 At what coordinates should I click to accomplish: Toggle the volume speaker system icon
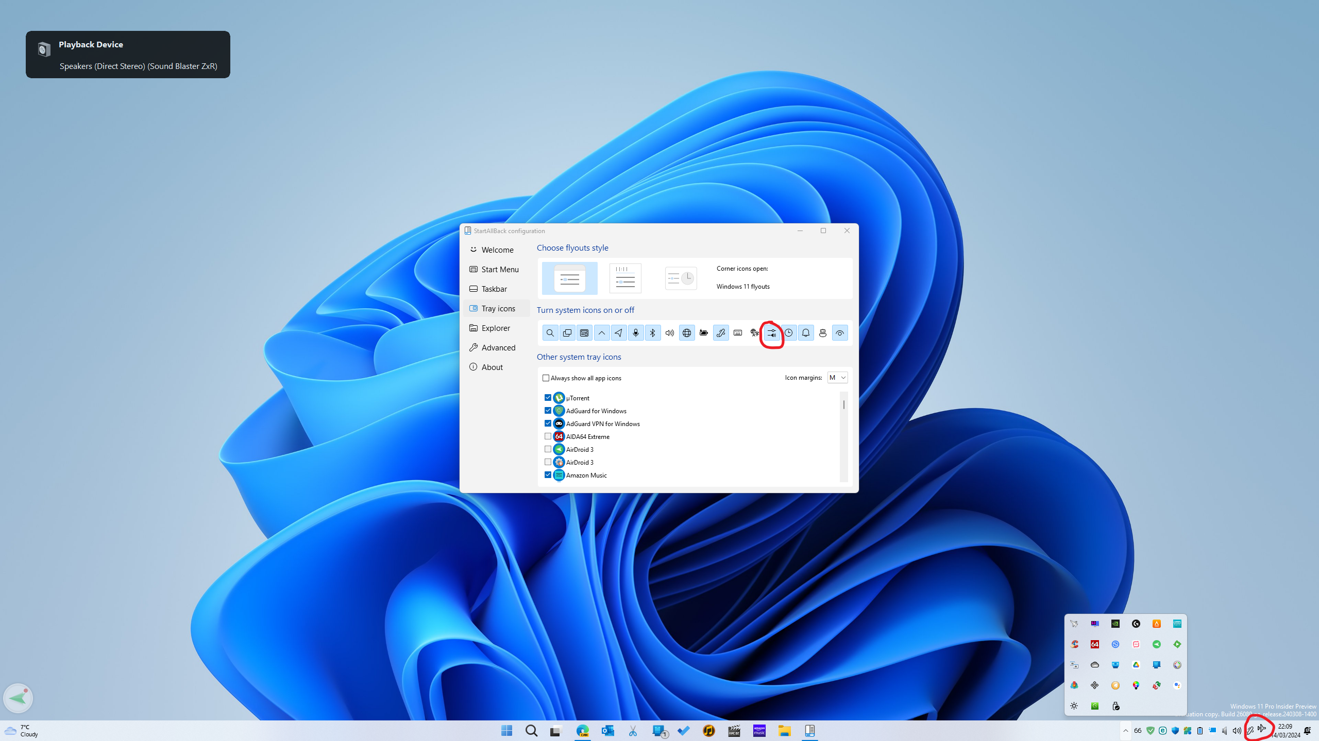pos(670,333)
